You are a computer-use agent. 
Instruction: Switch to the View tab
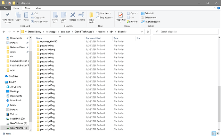38,8
